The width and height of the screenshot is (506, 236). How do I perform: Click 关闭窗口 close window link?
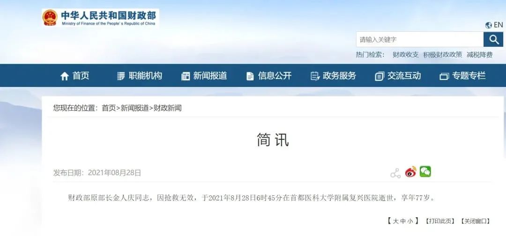(476, 221)
